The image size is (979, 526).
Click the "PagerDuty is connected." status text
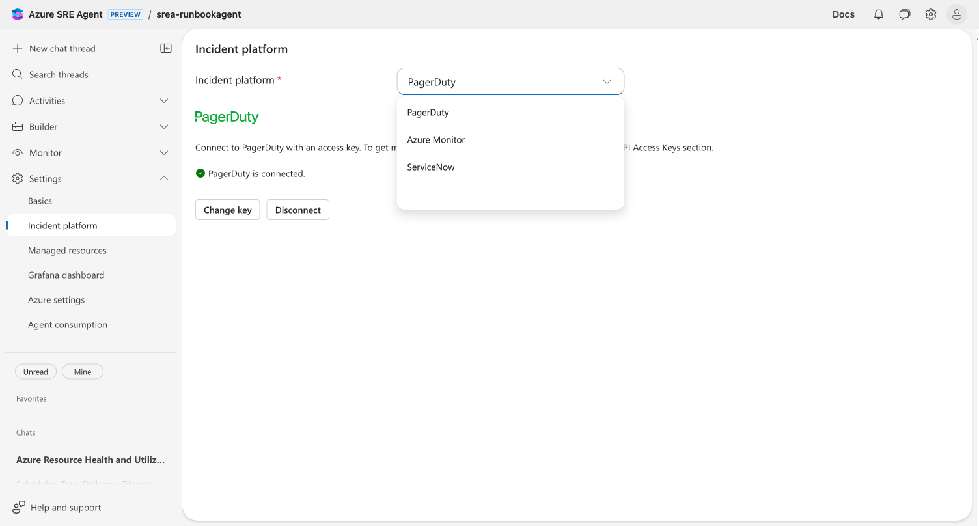(256, 173)
